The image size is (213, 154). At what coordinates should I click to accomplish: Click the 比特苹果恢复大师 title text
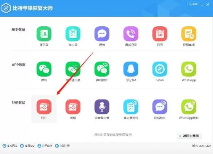33,8
